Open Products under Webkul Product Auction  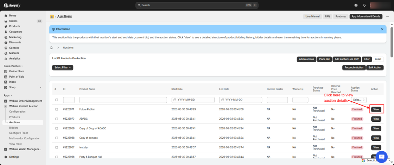click(14, 117)
